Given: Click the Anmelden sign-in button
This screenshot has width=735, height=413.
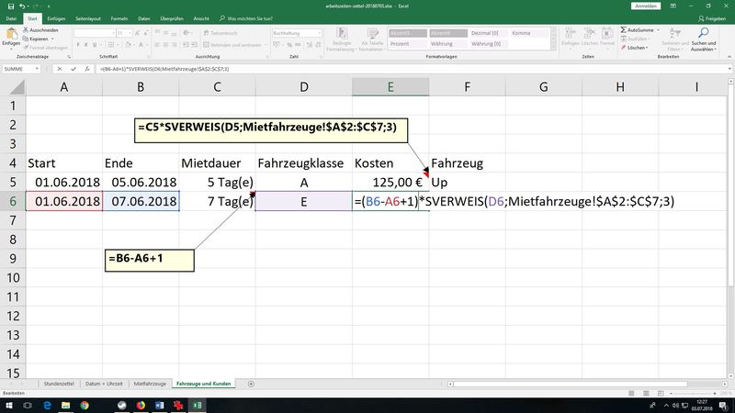Looking at the screenshot, I should tap(646, 5).
